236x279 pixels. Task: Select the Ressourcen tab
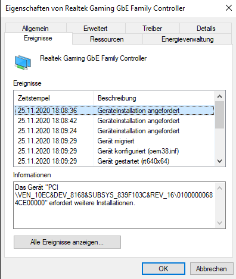coord(107,39)
